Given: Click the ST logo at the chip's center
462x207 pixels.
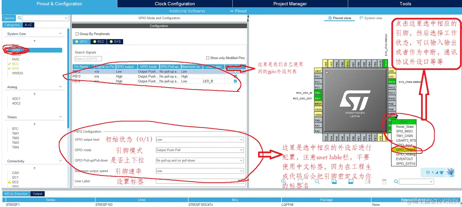Looking at the screenshot, I should (x=355, y=100).
